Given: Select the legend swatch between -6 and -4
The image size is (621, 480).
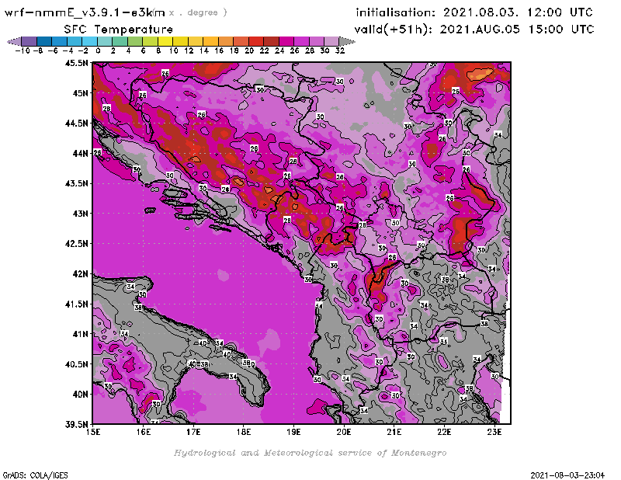Looking at the screenshot, I should tap(60, 41).
